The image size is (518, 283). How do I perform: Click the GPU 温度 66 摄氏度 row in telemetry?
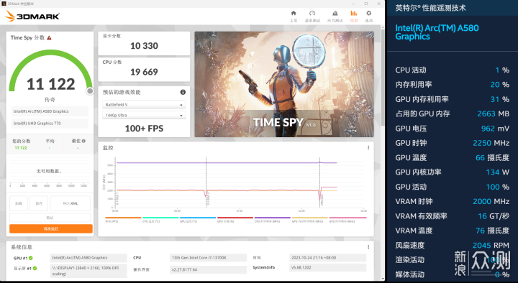[452, 158]
